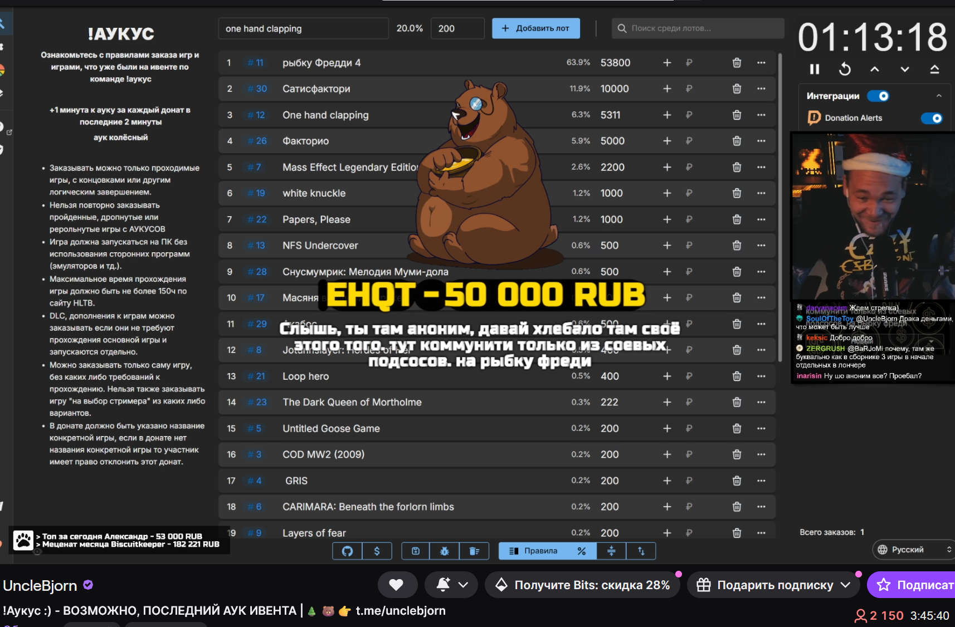The height and width of the screenshot is (627, 955).
Task: Add amount to рыбку Фредди 4 lot
Action: pyautogui.click(x=667, y=63)
